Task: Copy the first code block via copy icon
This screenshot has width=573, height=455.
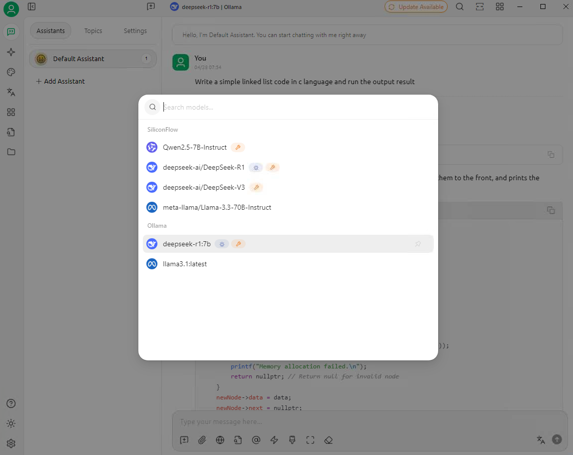Action: (x=551, y=154)
